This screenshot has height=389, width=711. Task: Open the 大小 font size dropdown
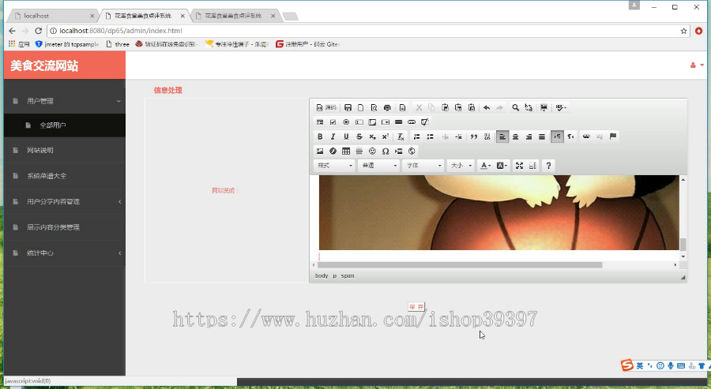coord(461,166)
